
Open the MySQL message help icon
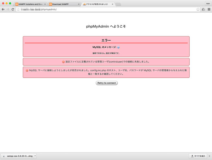click(x=118, y=47)
